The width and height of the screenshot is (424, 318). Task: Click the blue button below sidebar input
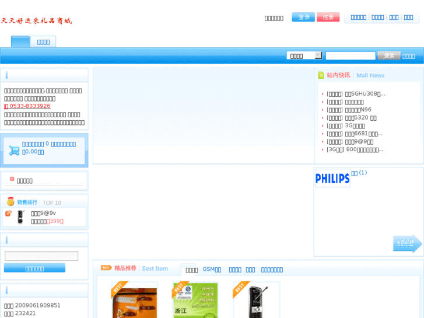coord(34,268)
